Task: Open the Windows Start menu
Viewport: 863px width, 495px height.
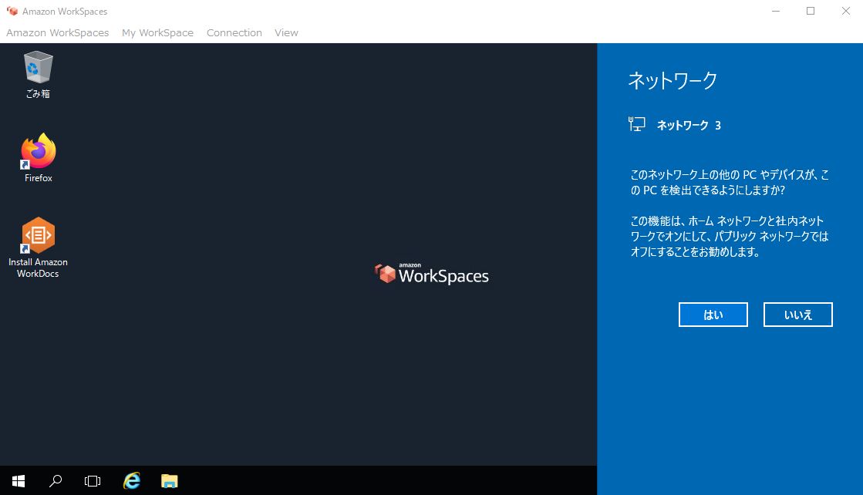Action: pyautogui.click(x=19, y=481)
